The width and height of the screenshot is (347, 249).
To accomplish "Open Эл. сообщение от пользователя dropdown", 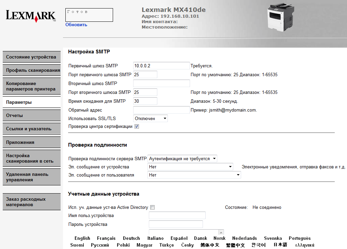I will [x=194, y=175].
